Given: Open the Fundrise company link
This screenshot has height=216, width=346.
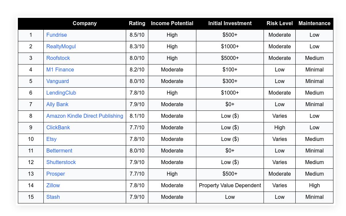Looking at the screenshot, I should pyautogui.click(x=57, y=35).
